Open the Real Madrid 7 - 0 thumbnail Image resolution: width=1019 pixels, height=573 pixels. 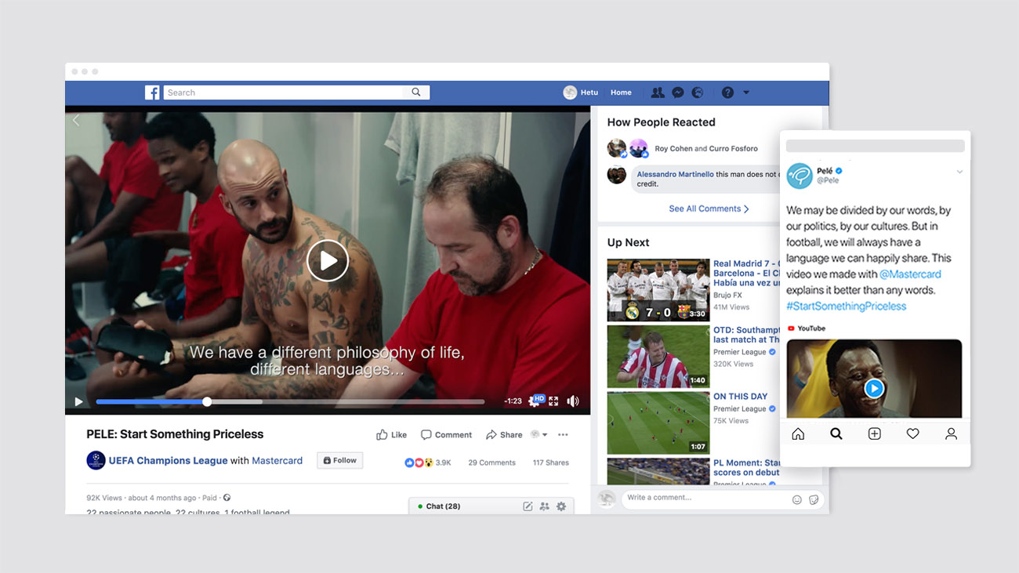tap(658, 289)
